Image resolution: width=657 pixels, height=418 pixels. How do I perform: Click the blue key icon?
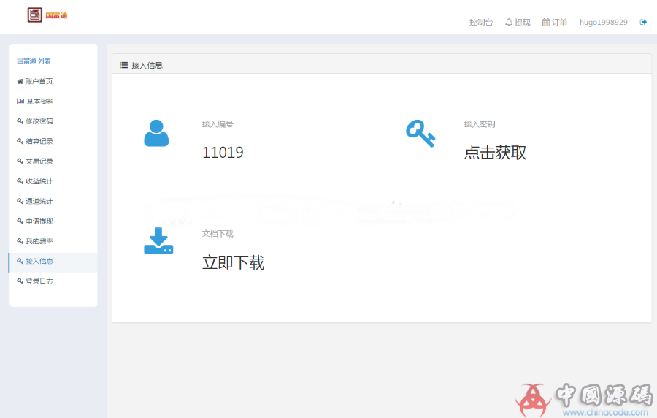tap(420, 133)
